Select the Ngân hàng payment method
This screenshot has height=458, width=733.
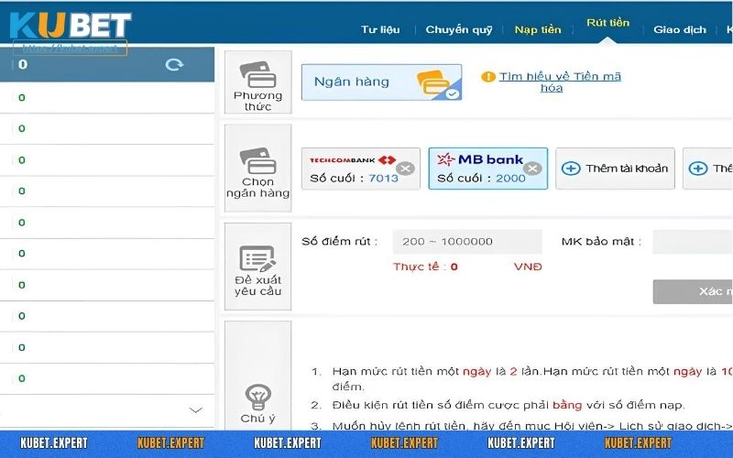[381, 82]
